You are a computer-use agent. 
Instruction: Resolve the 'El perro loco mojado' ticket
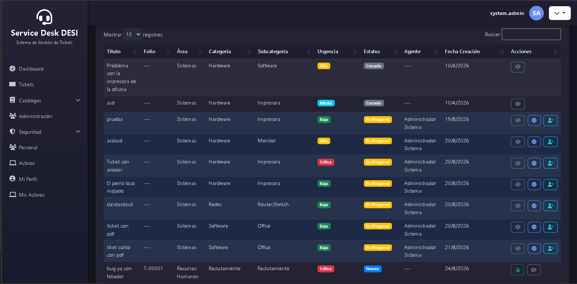(x=534, y=185)
